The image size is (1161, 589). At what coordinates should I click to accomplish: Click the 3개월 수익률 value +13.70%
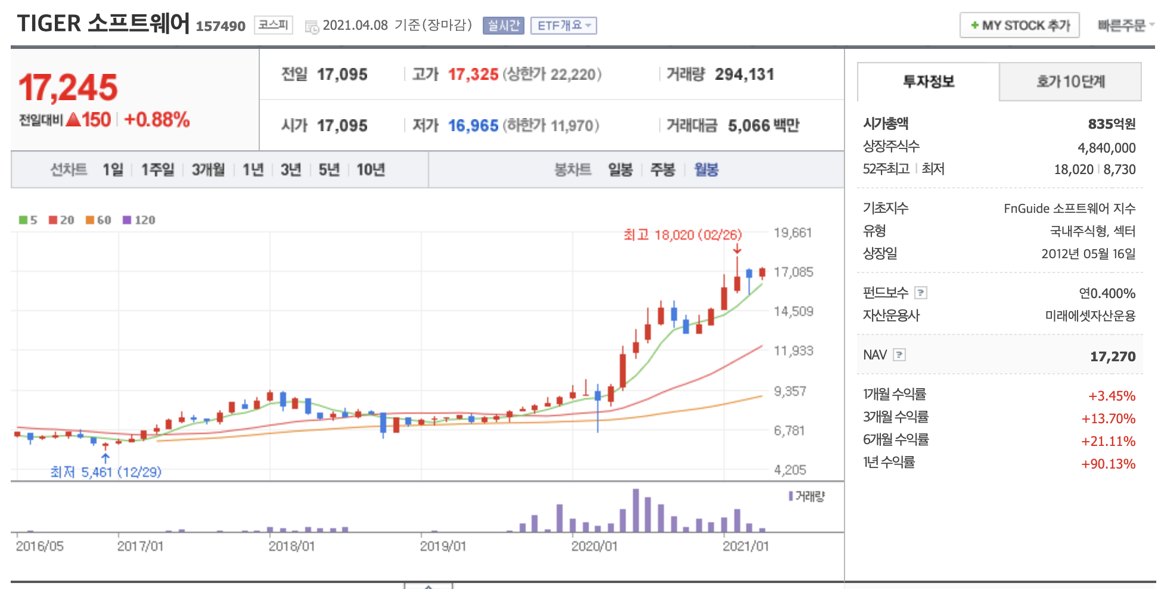tap(1109, 418)
